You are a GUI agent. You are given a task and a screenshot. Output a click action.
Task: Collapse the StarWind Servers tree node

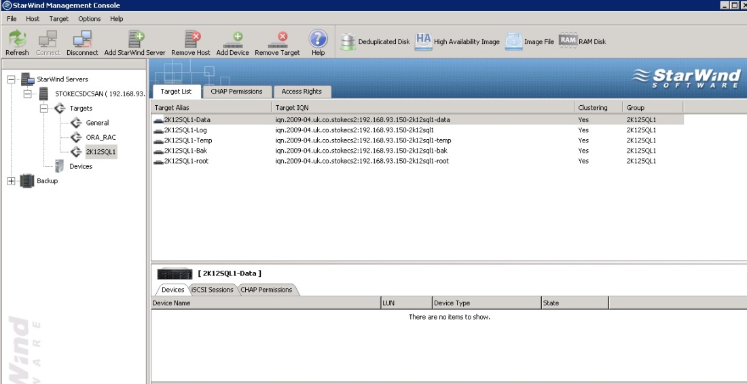click(x=12, y=79)
